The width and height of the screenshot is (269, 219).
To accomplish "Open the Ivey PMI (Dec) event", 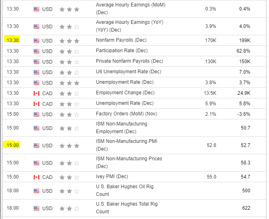I will (x=112, y=176).
